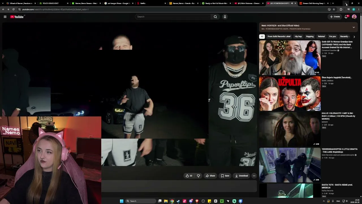Open Steam from the taskbar
The height and width of the screenshot is (204, 362).
(x=178, y=201)
